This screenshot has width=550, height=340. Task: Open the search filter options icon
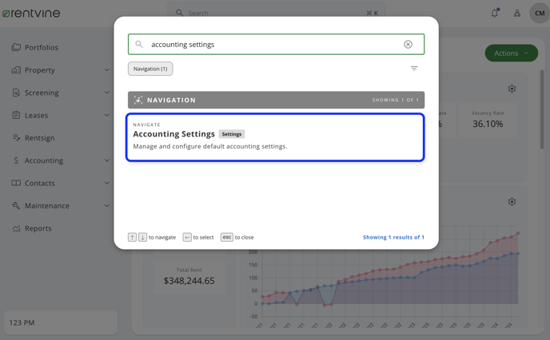[414, 69]
